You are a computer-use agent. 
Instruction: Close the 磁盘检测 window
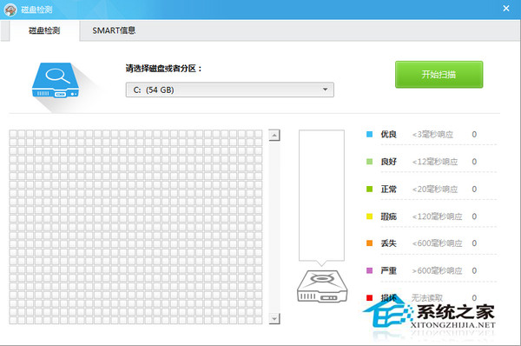tap(505, 9)
